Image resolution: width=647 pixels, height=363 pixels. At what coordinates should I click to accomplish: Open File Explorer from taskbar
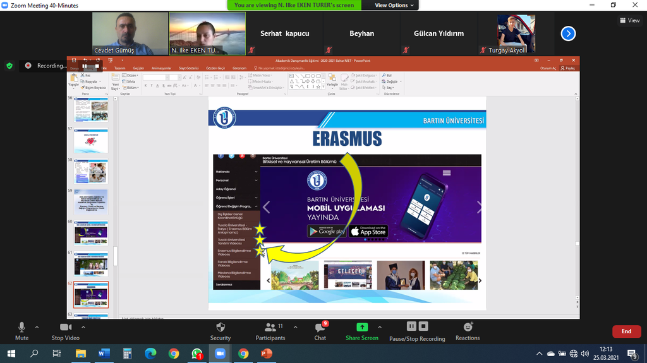80,354
